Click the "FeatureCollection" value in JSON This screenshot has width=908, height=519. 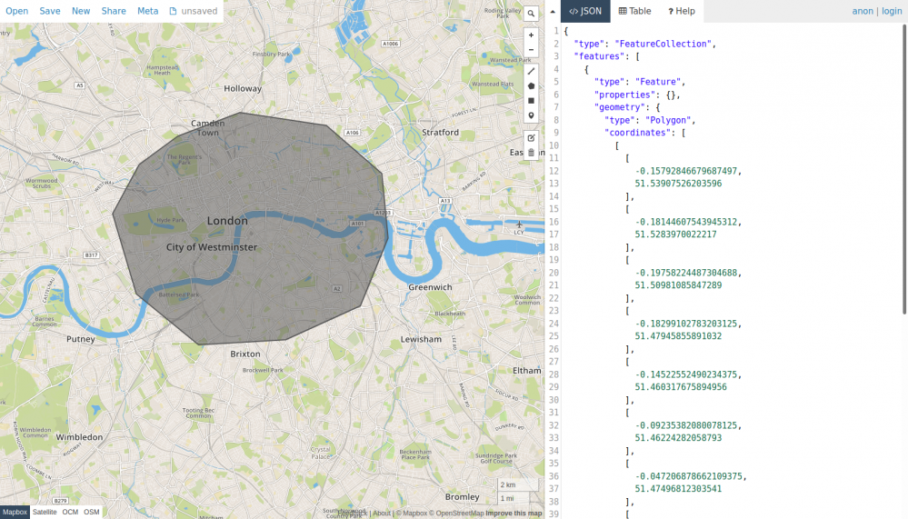[x=663, y=44]
